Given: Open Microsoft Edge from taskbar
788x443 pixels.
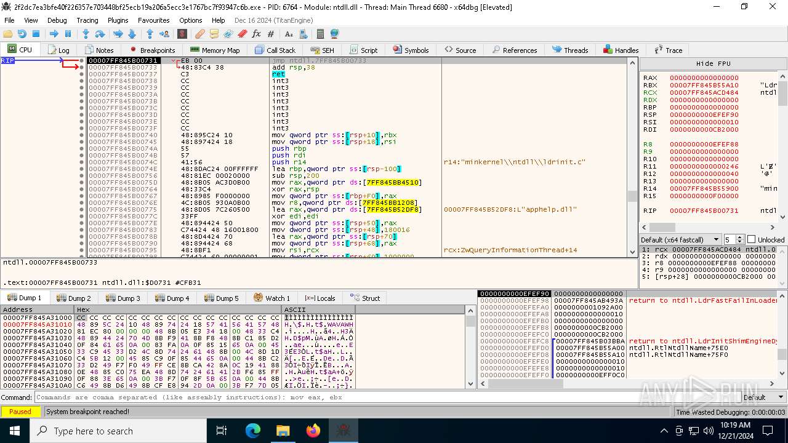Looking at the screenshot, I should [x=253, y=430].
